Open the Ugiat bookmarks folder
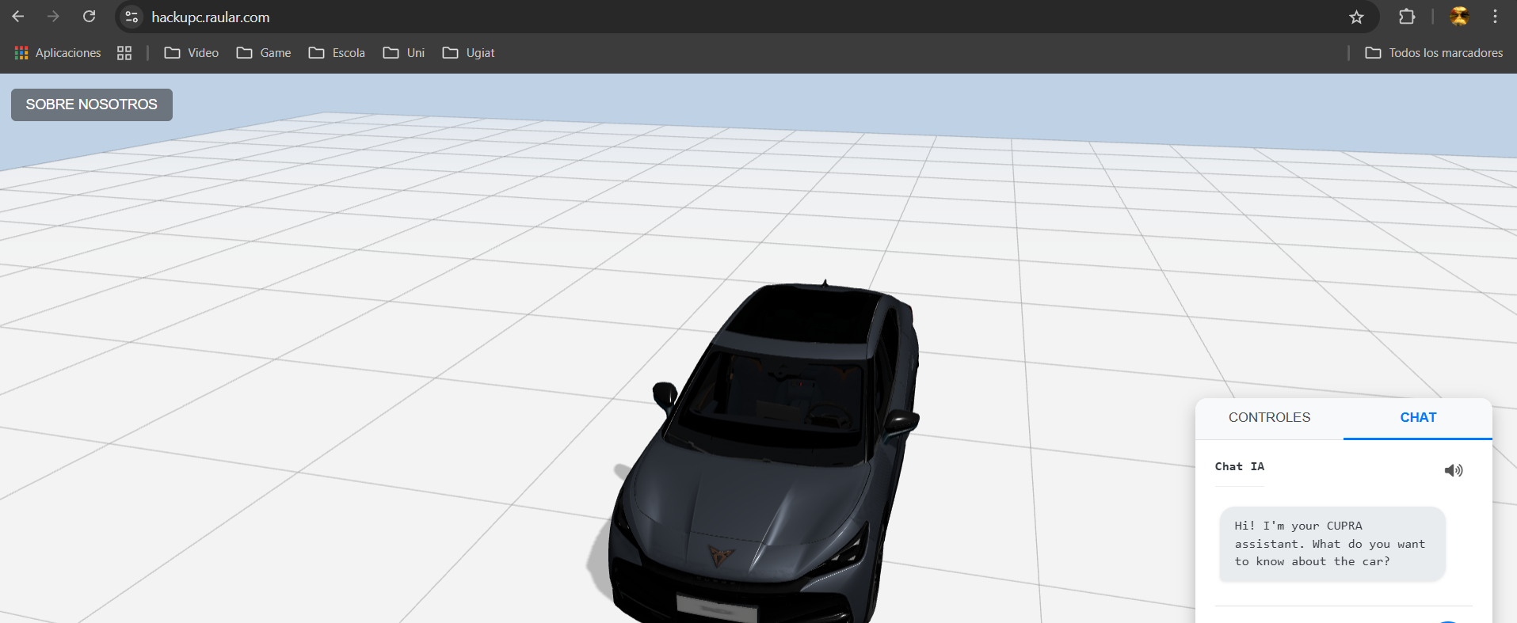 (469, 53)
